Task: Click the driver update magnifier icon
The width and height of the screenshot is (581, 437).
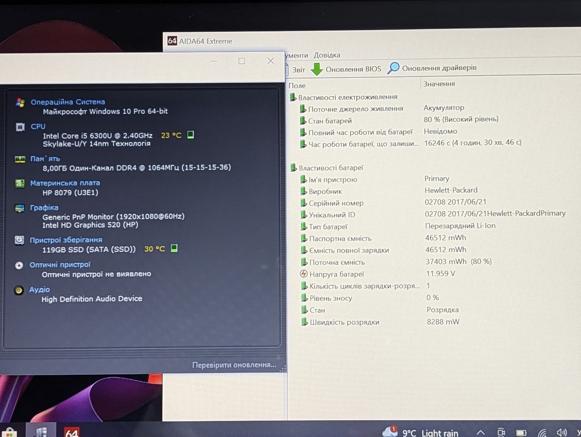Action: tap(393, 68)
